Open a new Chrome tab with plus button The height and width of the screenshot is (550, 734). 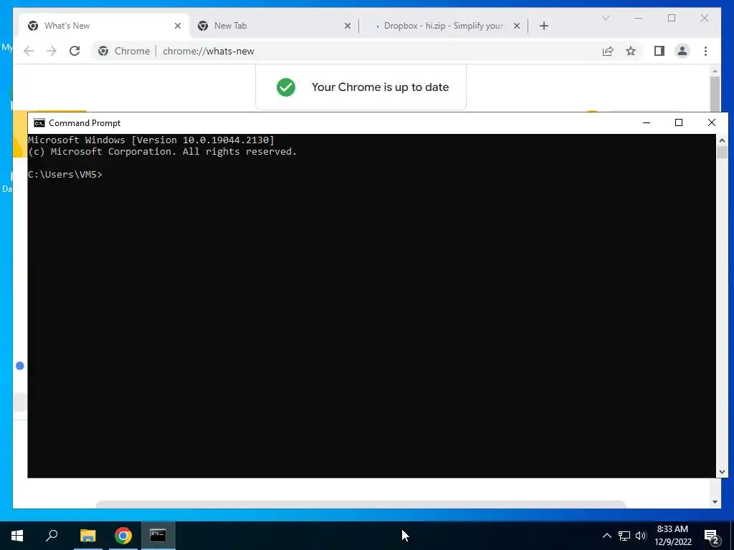tap(543, 26)
